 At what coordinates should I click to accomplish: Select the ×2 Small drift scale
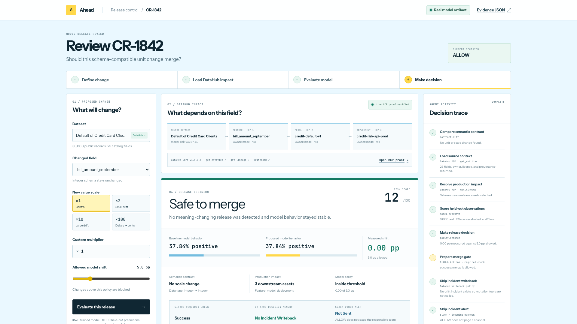click(131, 203)
